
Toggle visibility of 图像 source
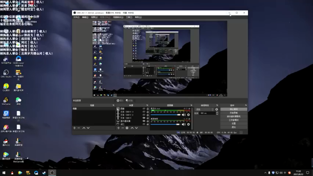tap(144, 109)
